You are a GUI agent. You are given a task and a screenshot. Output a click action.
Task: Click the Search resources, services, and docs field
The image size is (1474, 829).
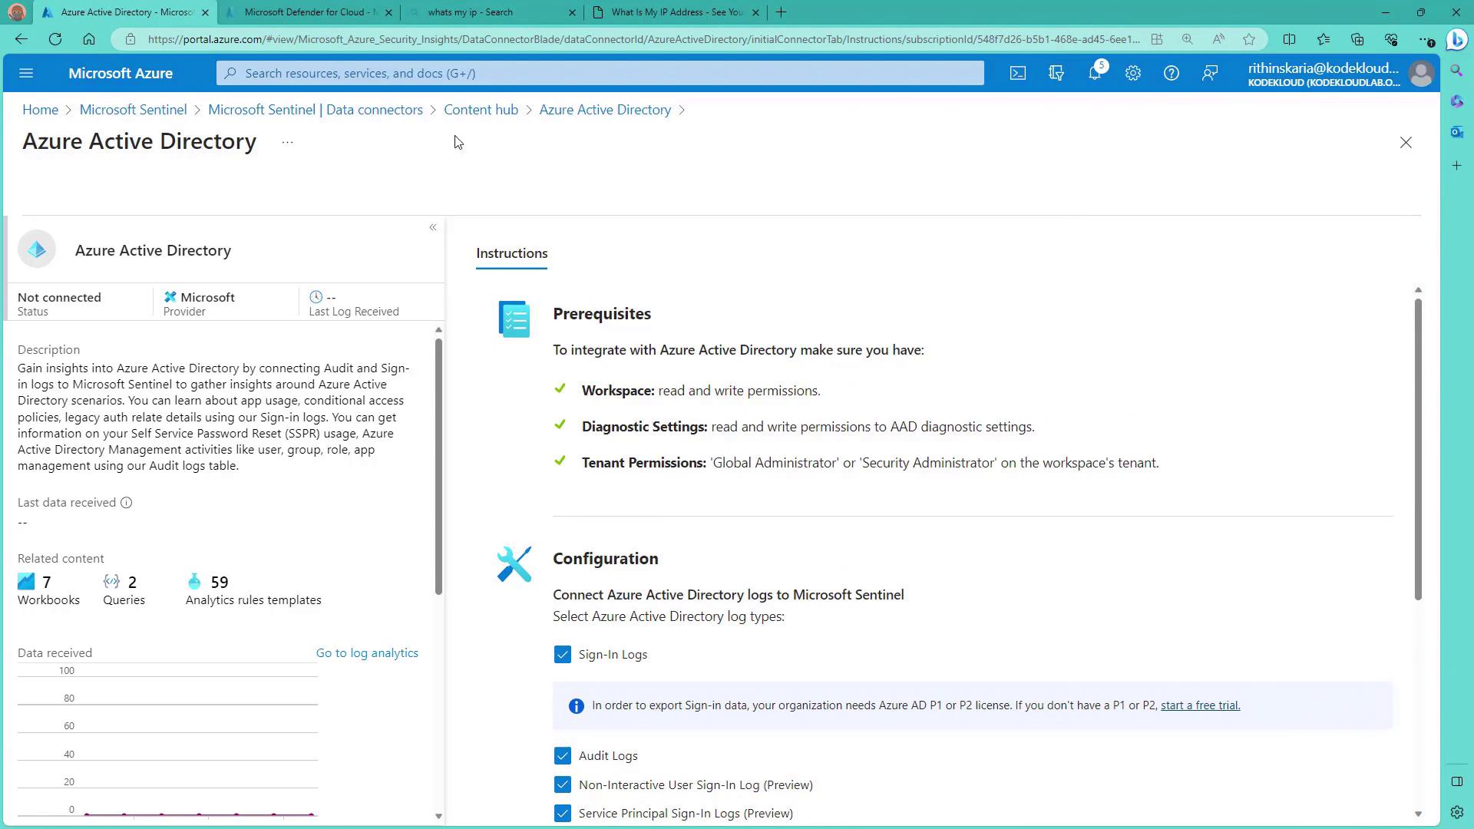click(599, 74)
